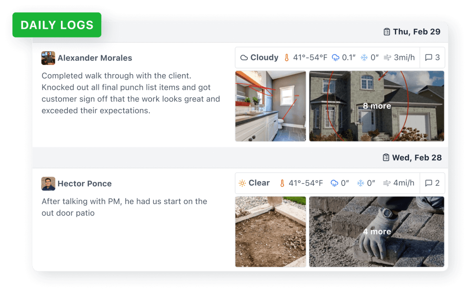Click the clipboard icon beside Thu, Feb 29
469x292 pixels.
[387, 32]
